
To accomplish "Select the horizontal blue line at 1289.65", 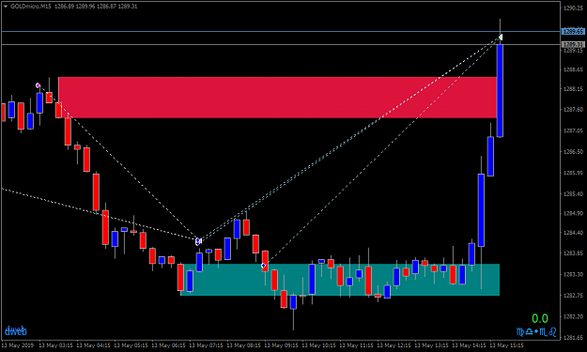I will coord(281,31).
